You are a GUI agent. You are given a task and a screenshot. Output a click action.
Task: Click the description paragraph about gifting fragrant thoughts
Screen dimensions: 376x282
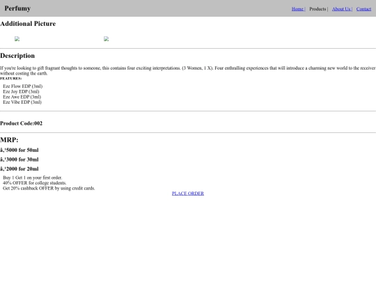188,71
